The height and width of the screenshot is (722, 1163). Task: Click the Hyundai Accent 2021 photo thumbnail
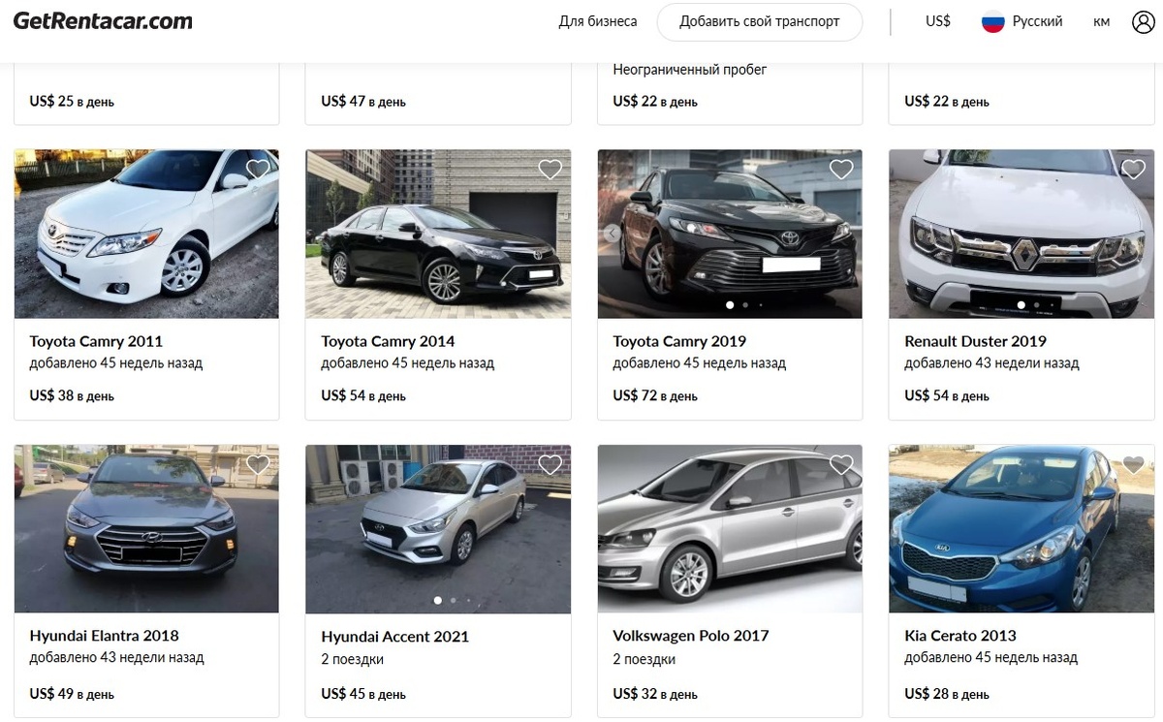click(438, 528)
